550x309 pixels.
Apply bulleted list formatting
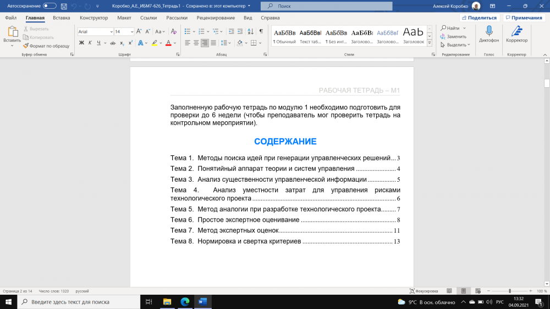click(x=187, y=31)
